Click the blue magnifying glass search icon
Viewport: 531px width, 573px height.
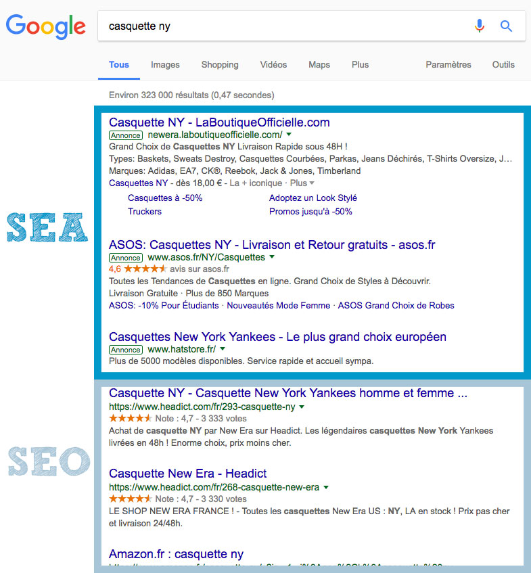click(x=506, y=26)
